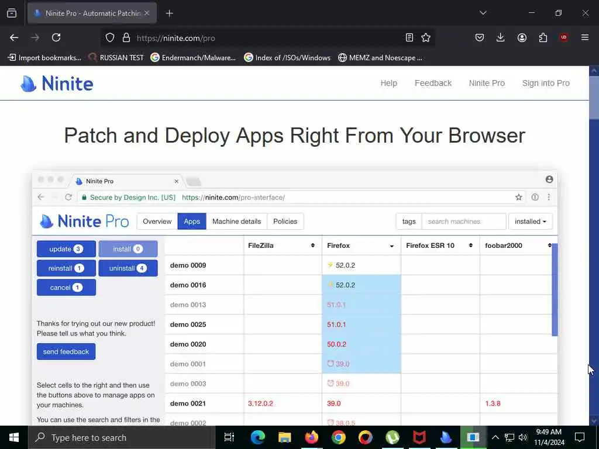Select Firefox 52.0.2 cell for demo 0009
Viewport: 599px width, 449px height.
pyautogui.click(x=362, y=265)
